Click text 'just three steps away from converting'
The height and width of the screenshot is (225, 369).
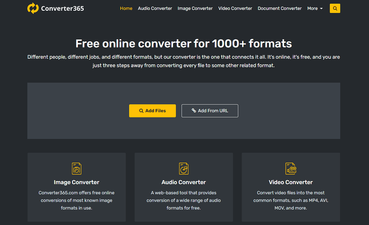pos(137,65)
